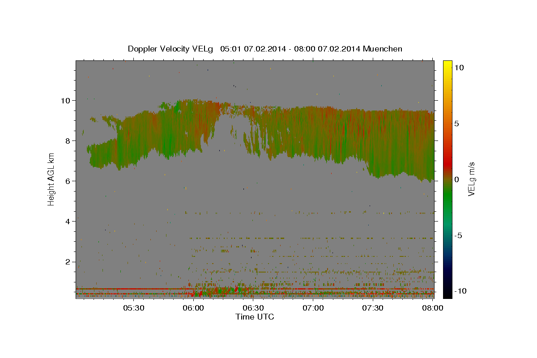Click the yellow top of the colorbar

447,65
